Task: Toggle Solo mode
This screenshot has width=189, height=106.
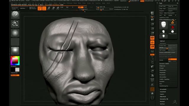Action: coord(152,94)
